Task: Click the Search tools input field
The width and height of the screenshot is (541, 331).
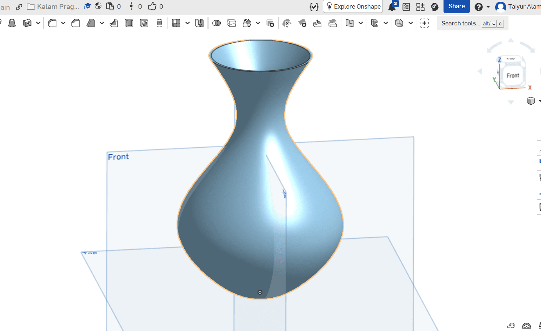Action: click(472, 23)
